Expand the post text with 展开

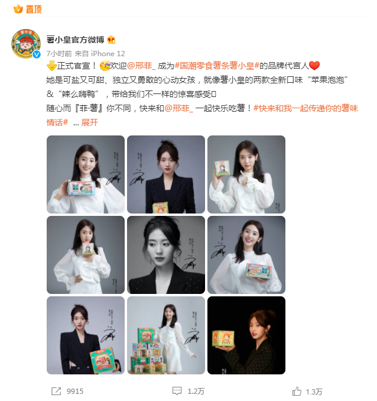[90, 122]
